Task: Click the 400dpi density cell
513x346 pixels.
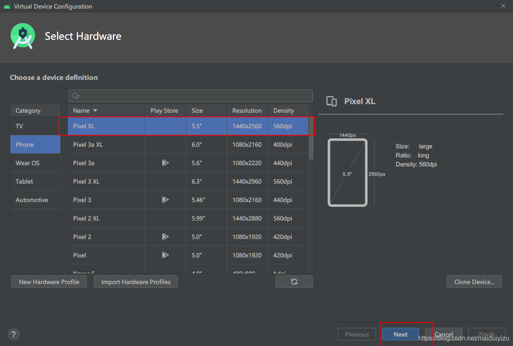Action: click(288, 144)
